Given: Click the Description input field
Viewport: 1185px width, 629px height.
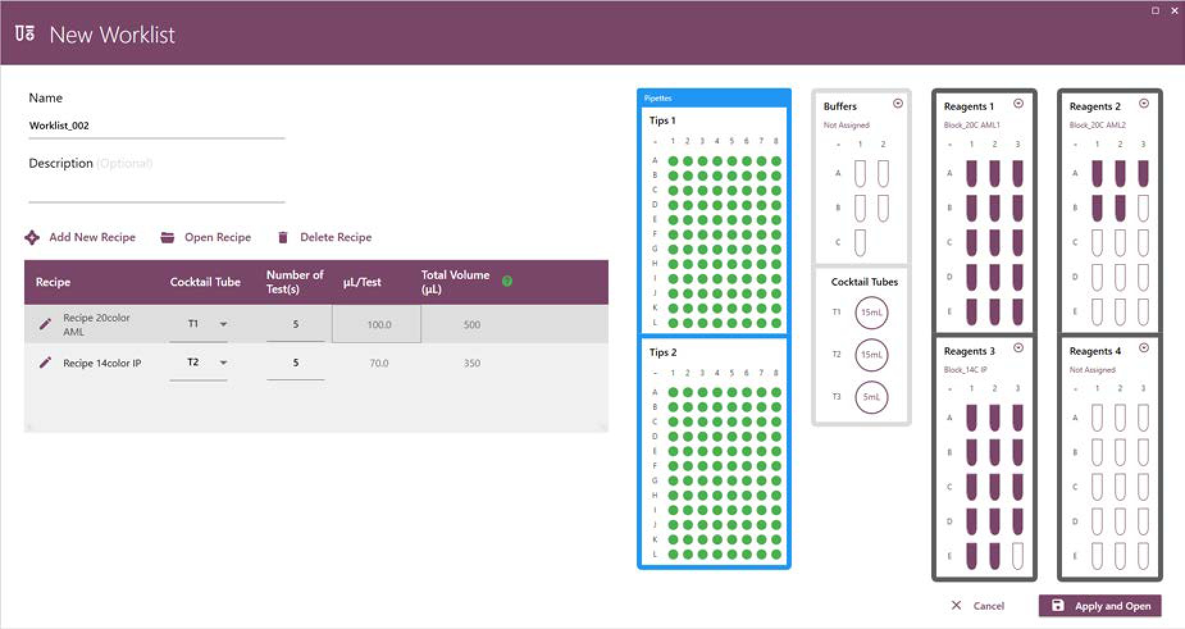Looking at the screenshot, I should (x=156, y=190).
